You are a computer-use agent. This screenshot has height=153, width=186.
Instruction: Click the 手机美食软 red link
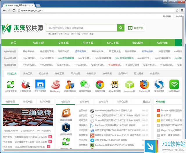[115, 65]
